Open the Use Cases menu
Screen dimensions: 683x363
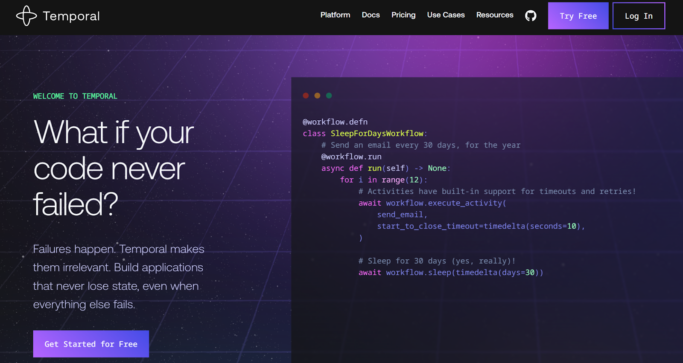click(446, 15)
